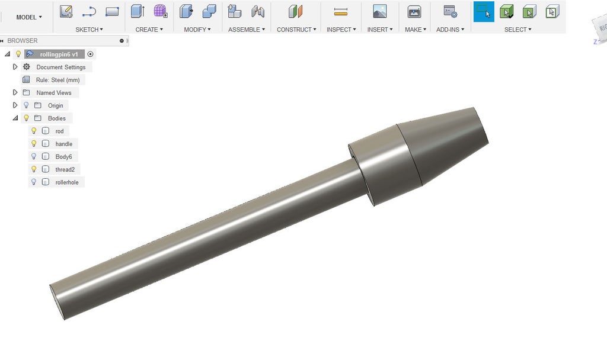
Task: Collapse the Bodies folder node
Action: pyautogui.click(x=15, y=118)
